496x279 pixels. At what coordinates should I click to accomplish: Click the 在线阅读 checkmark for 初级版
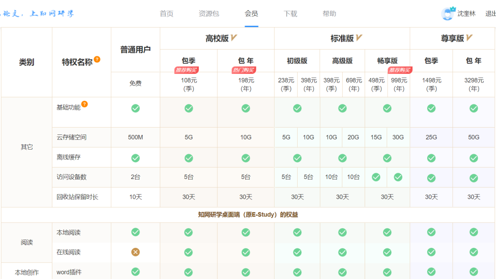pyautogui.click(x=297, y=252)
